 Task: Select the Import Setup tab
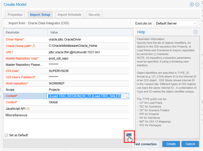(x=40, y=14)
